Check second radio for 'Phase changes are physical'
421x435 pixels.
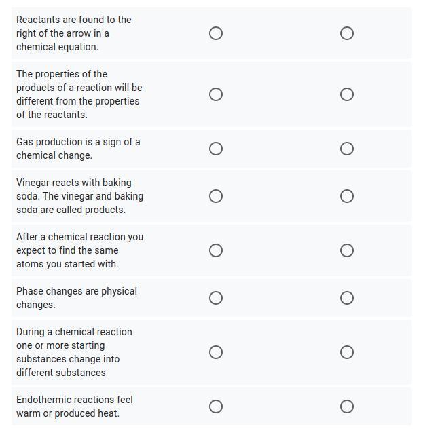(x=346, y=298)
